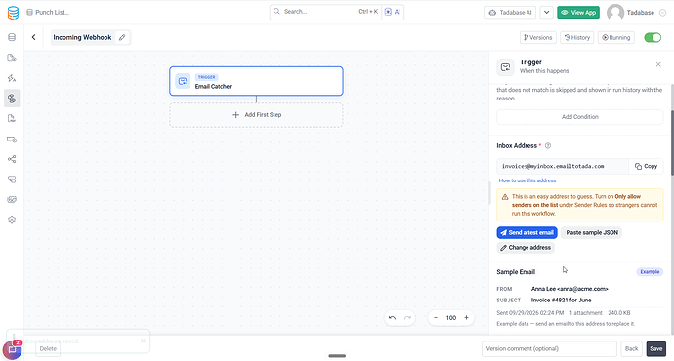Click the search magnifier icon
This screenshot has width=674, height=361.
point(276,12)
